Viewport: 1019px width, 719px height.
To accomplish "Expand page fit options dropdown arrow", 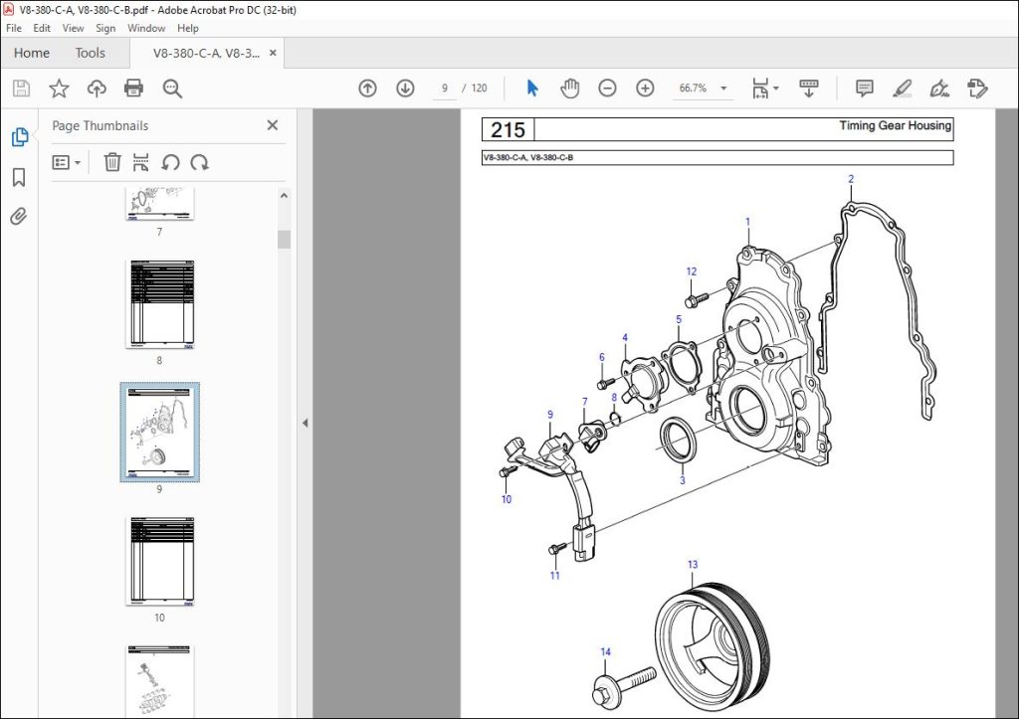I will [776, 89].
